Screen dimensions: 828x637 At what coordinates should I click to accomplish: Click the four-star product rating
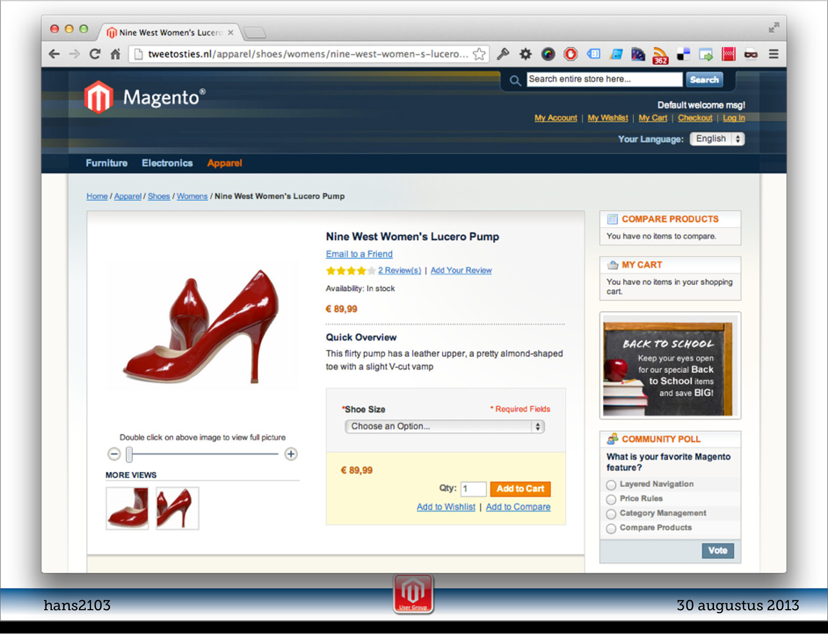pos(350,270)
